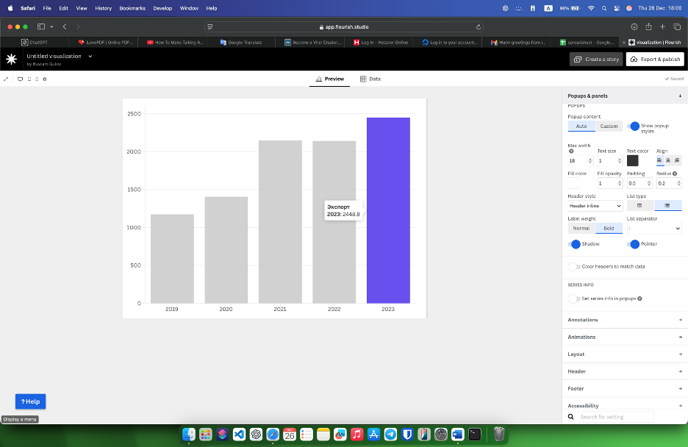The image size is (688, 447).
Task: Enter fullscreen preview with the expand arrows icon
Action: click(x=6, y=79)
